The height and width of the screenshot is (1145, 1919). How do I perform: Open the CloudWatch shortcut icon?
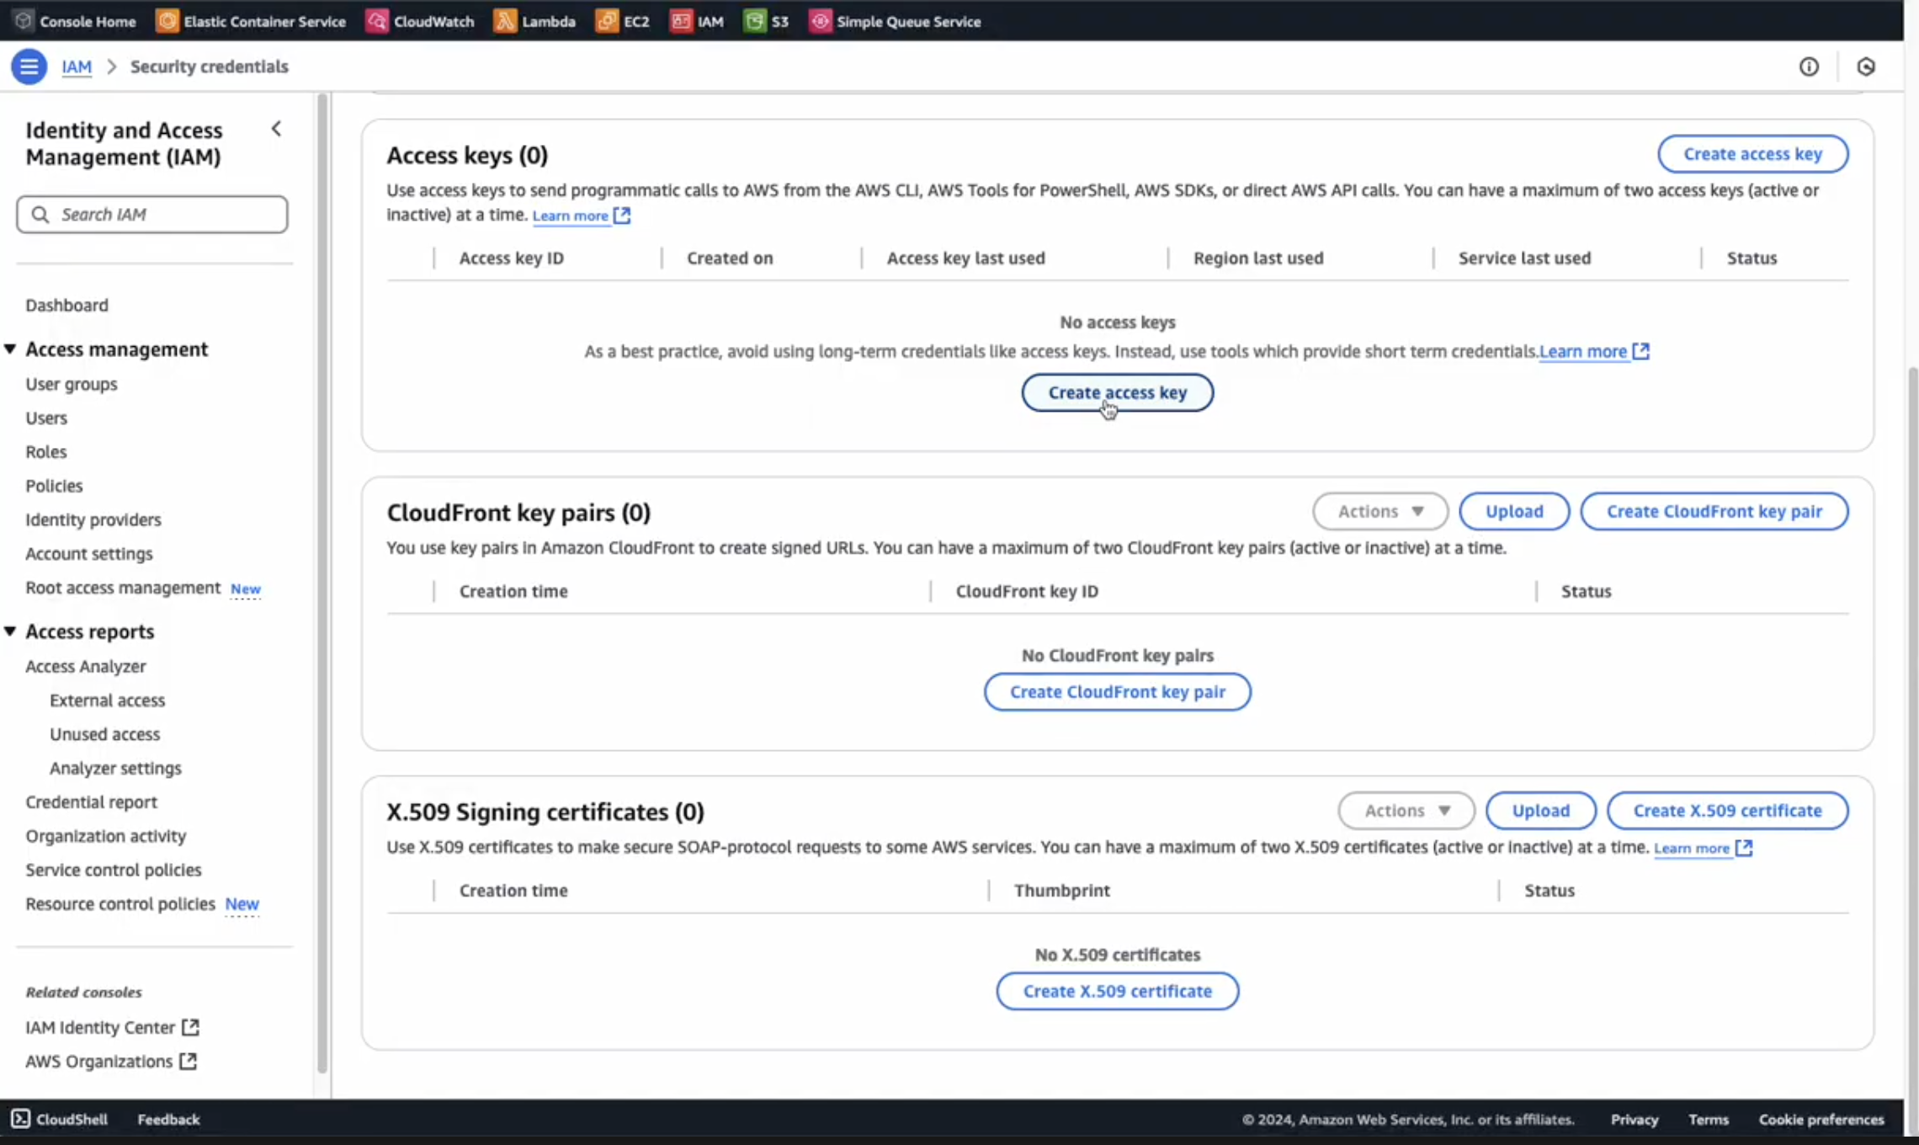point(377,21)
